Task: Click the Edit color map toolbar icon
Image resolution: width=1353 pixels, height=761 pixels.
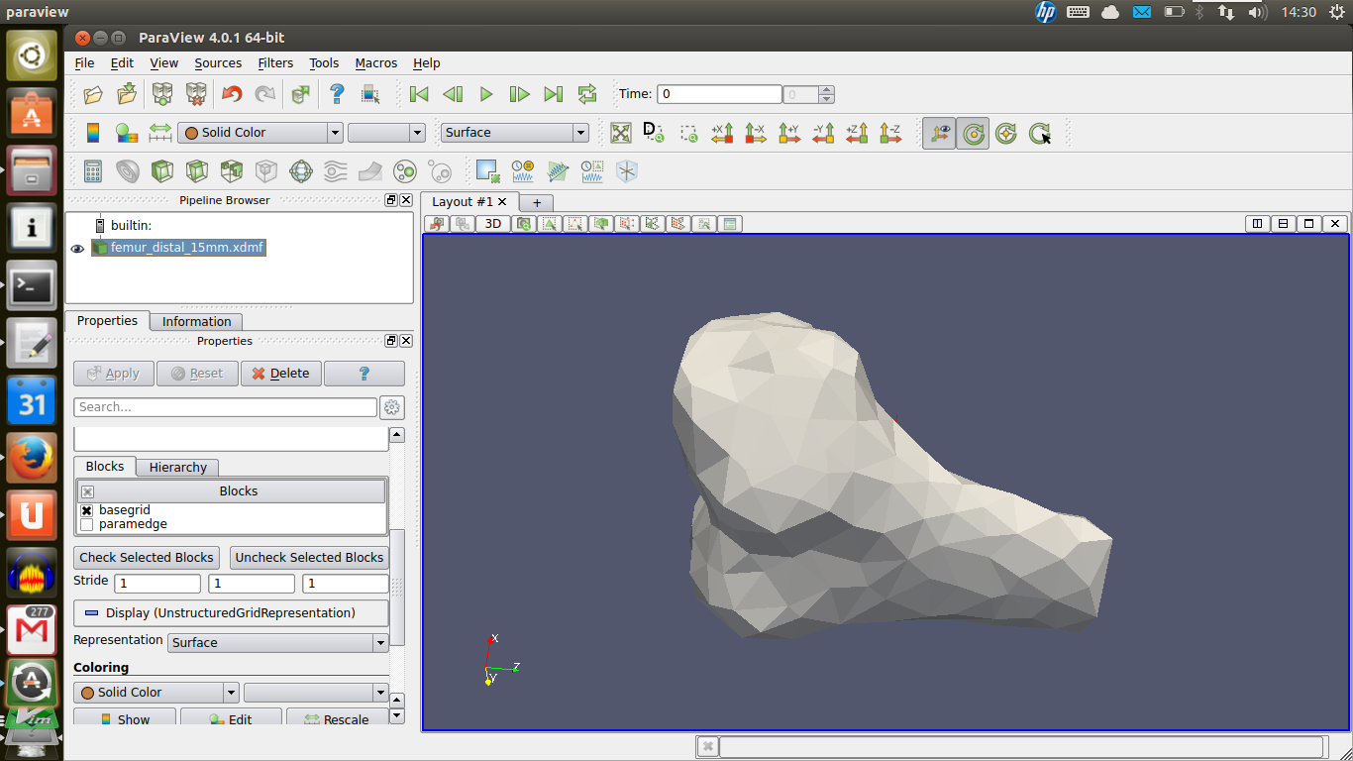Action: [x=127, y=133]
